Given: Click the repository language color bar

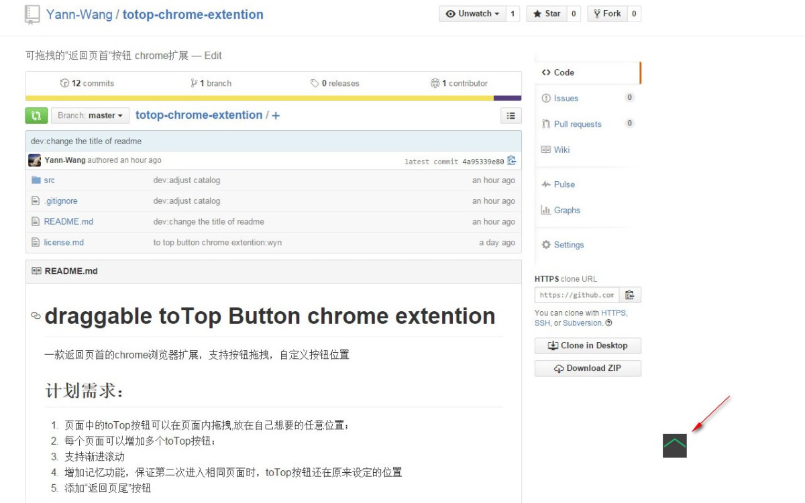Looking at the screenshot, I should click(x=273, y=99).
